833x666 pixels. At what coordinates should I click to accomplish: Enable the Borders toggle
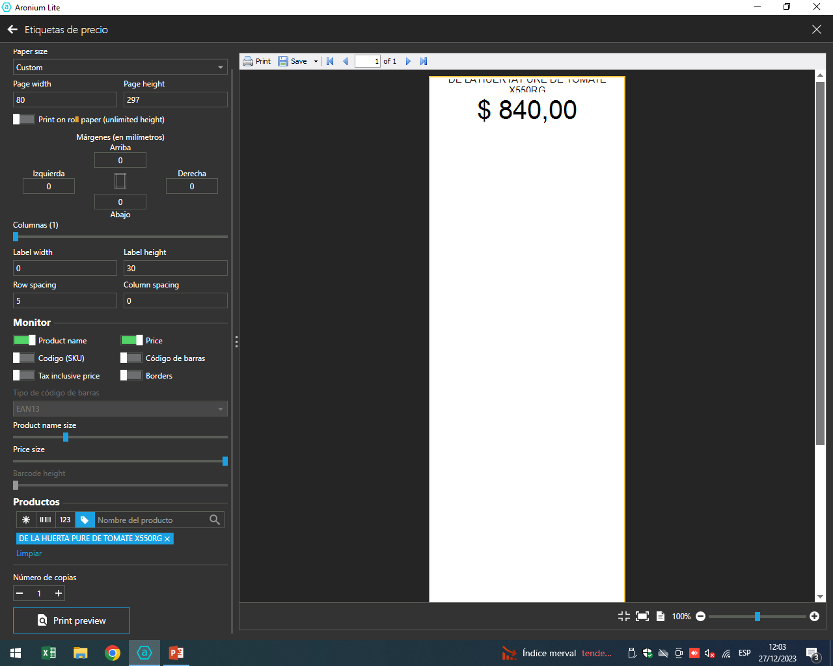[131, 375]
